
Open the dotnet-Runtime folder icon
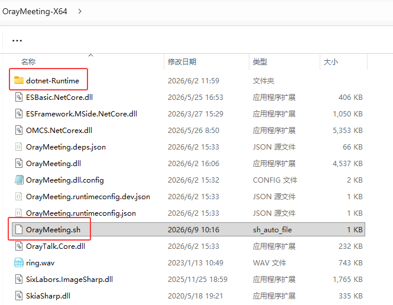pos(19,80)
